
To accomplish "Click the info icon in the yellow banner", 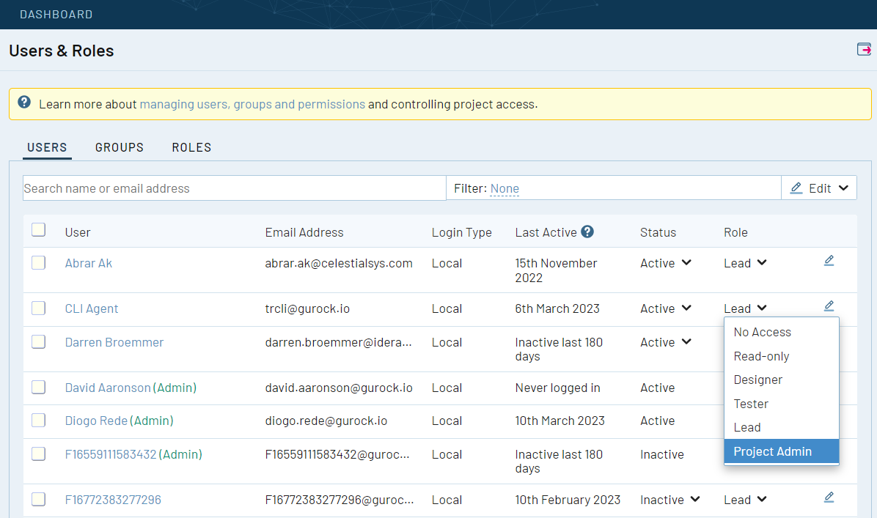I will click(24, 103).
